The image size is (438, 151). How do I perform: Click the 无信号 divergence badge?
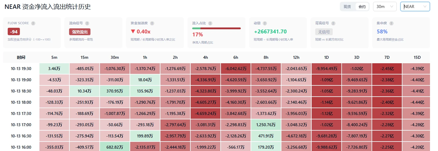click(x=324, y=32)
